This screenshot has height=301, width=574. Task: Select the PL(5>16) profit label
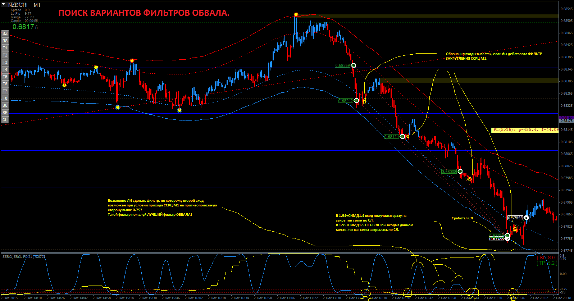pyautogui.click(x=525, y=130)
